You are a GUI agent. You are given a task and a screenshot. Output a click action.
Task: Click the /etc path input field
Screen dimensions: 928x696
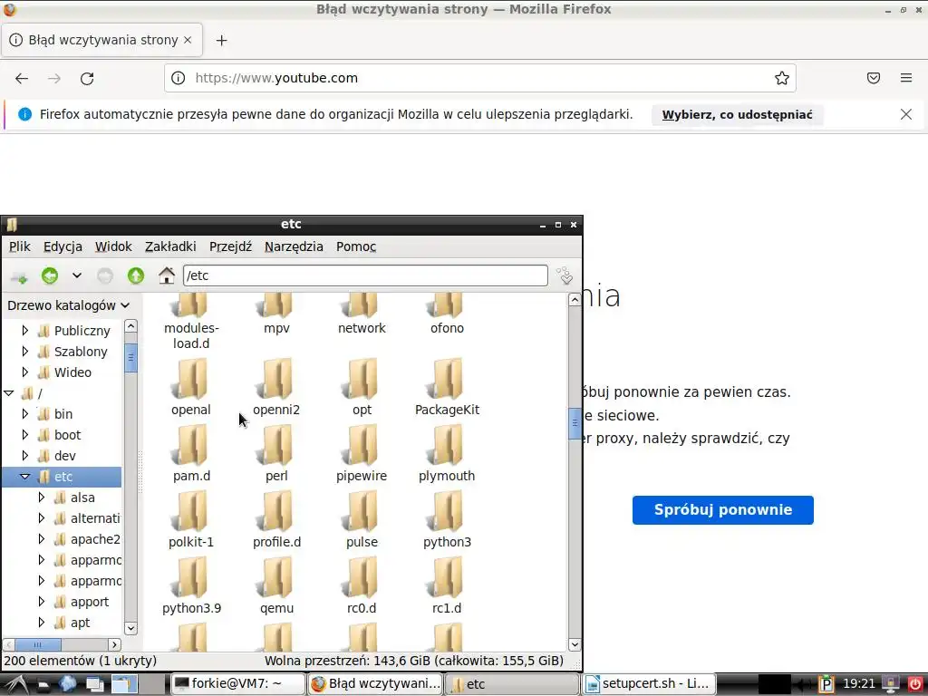coord(365,275)
